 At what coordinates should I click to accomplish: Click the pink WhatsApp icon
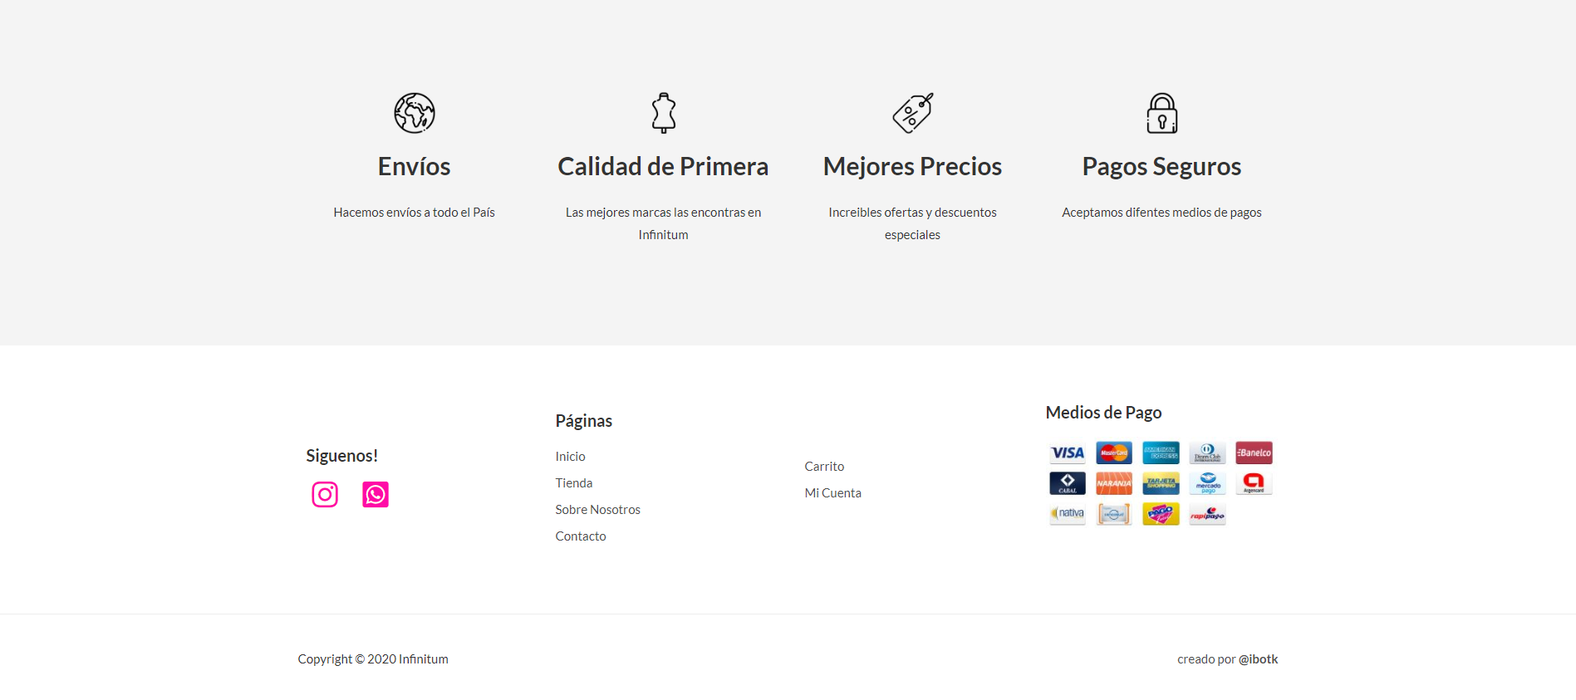376,495
